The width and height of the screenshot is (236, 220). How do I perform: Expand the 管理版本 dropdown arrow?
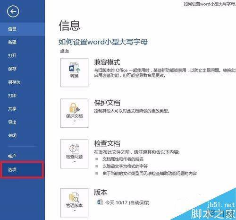tap(75, 211)
